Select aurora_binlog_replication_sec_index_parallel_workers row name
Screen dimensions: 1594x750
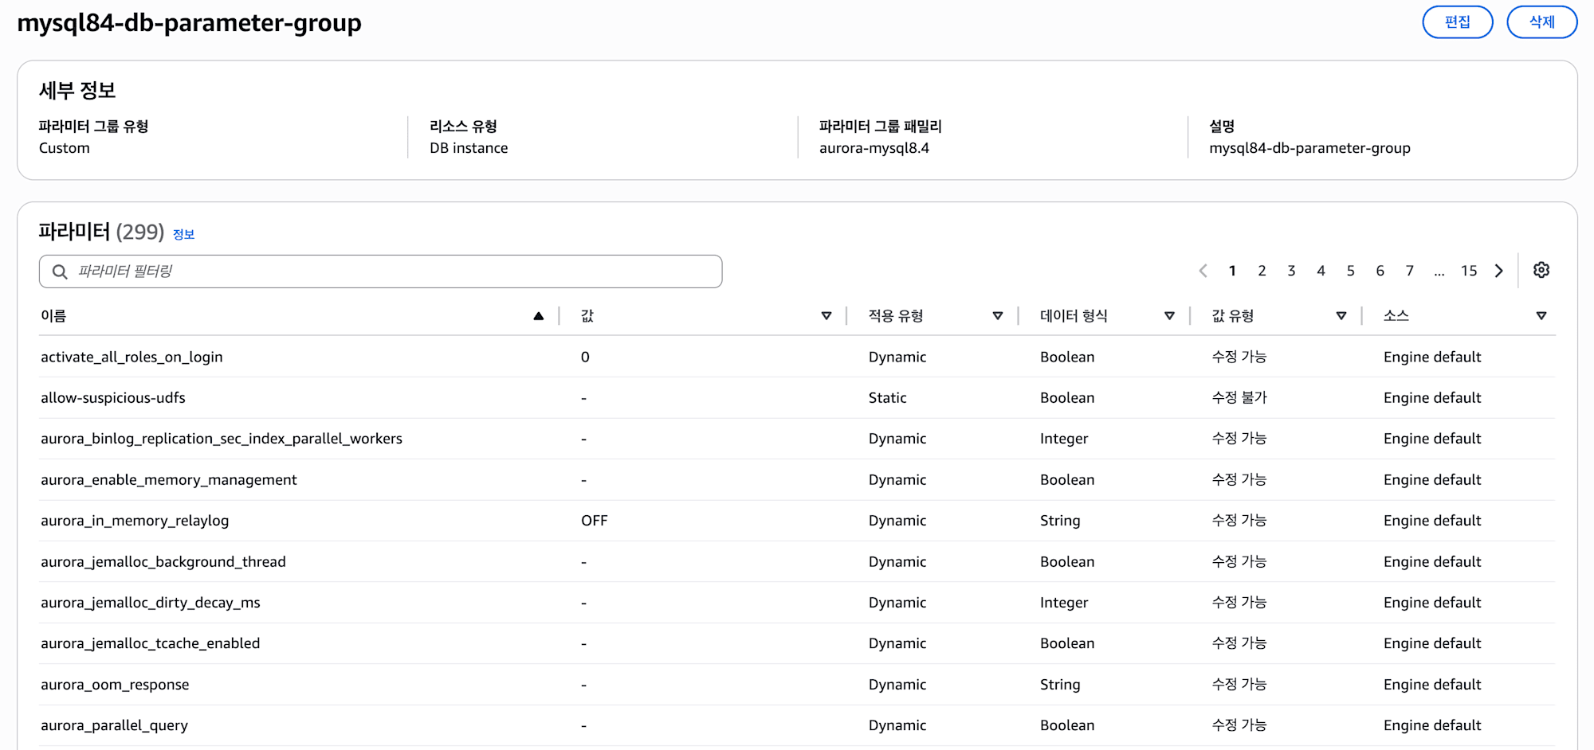222,439
